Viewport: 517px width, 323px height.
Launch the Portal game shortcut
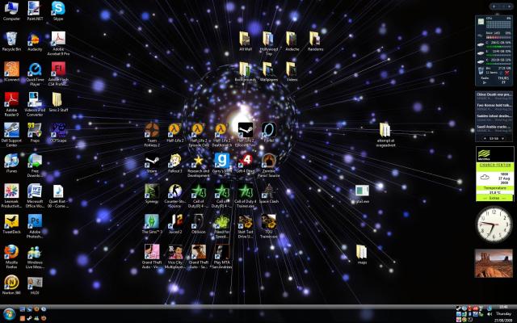pos(269,132)
